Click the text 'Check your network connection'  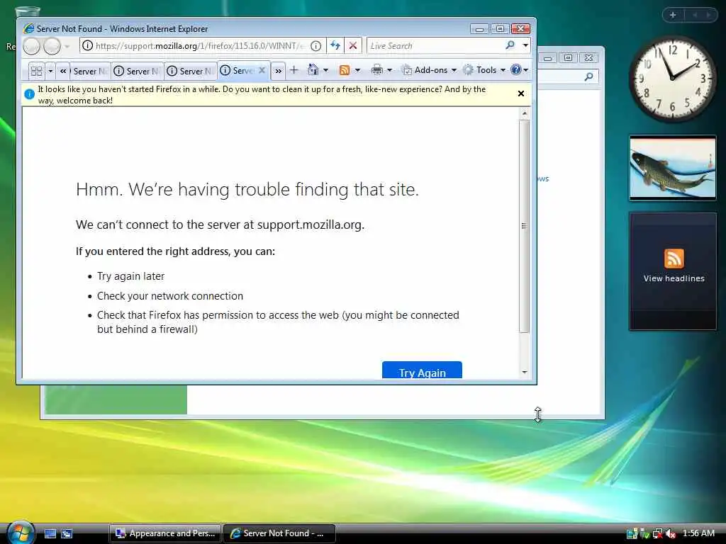tap(170, 296)
